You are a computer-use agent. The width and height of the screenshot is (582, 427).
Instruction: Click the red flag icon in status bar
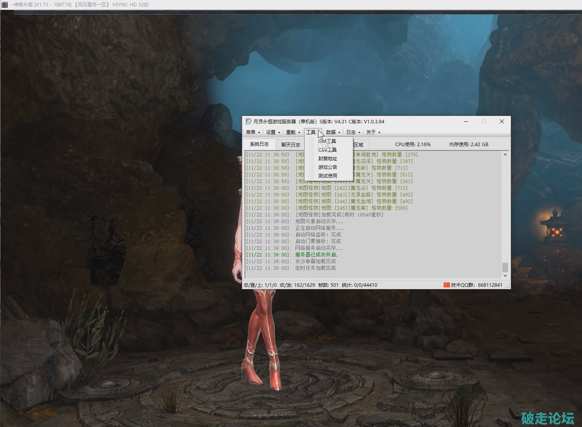[446, 285]
